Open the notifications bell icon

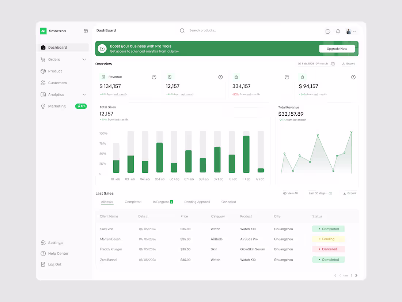pos(338,31)
